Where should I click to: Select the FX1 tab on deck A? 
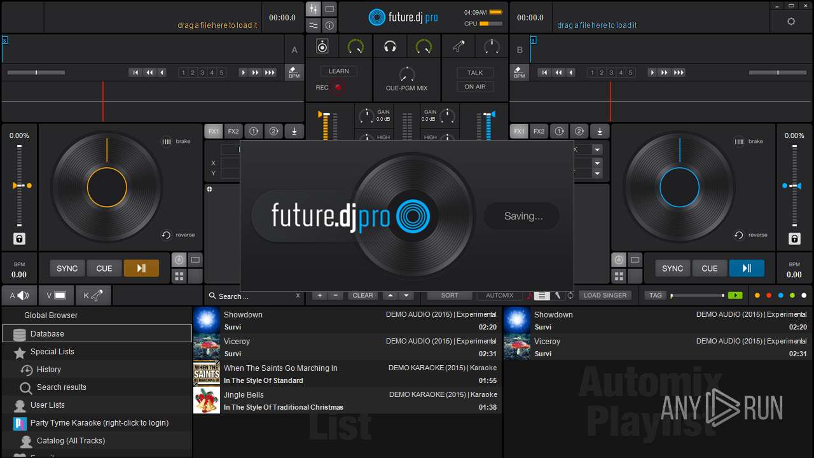point(214,132)
